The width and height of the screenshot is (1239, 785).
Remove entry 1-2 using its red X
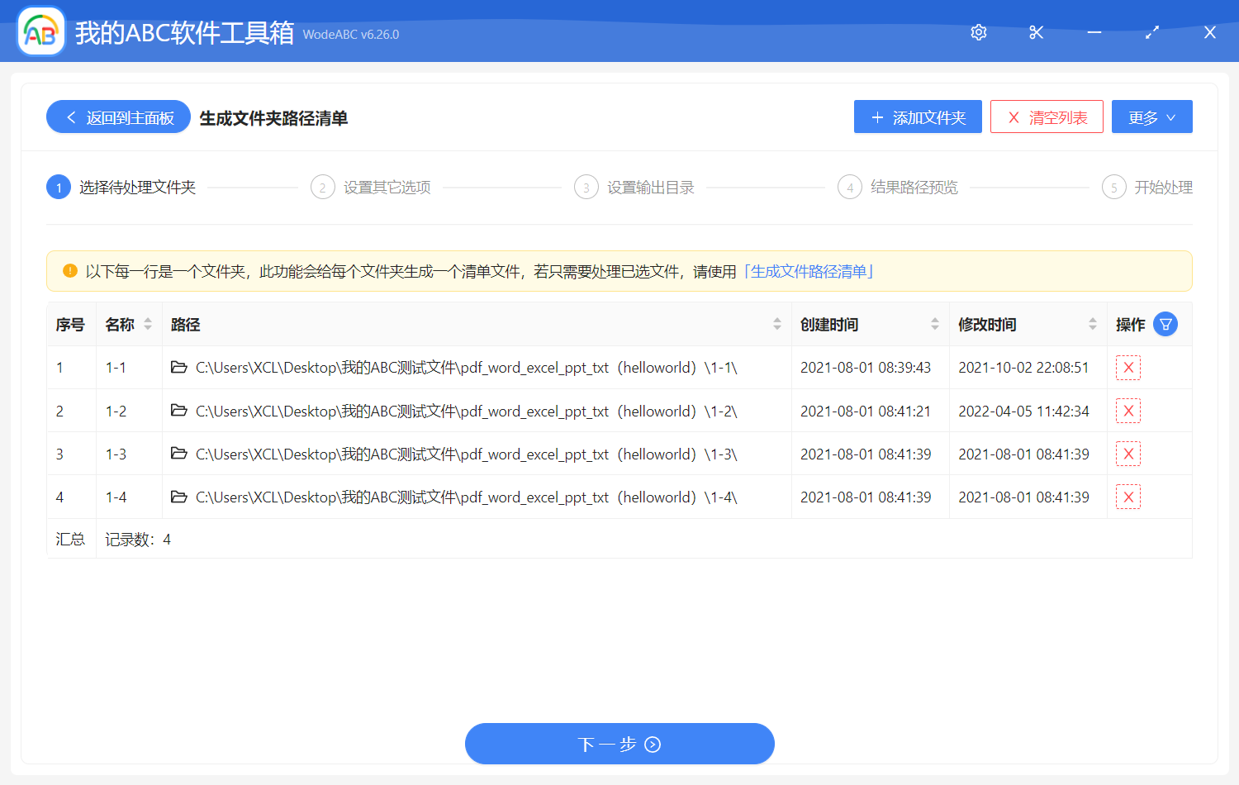coord(1127,410)
